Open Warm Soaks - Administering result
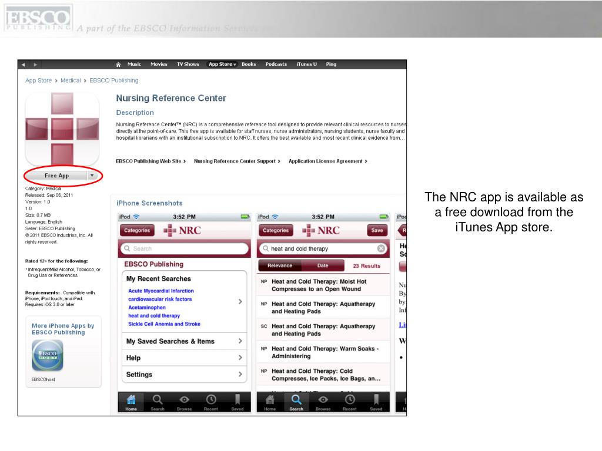This screenshot has width=602, height=451. [x=323, y=352]
